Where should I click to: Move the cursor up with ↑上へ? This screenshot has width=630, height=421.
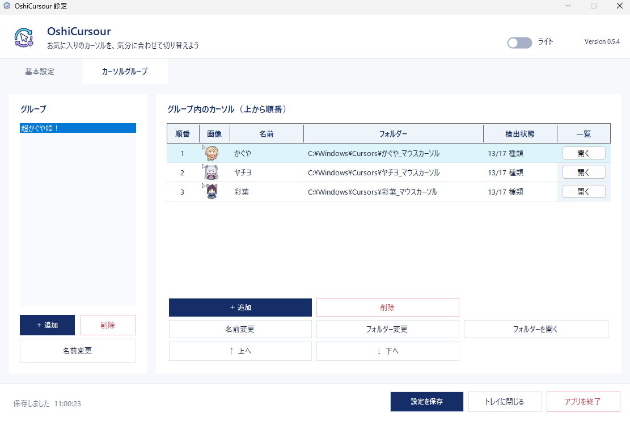coord(240,351)
